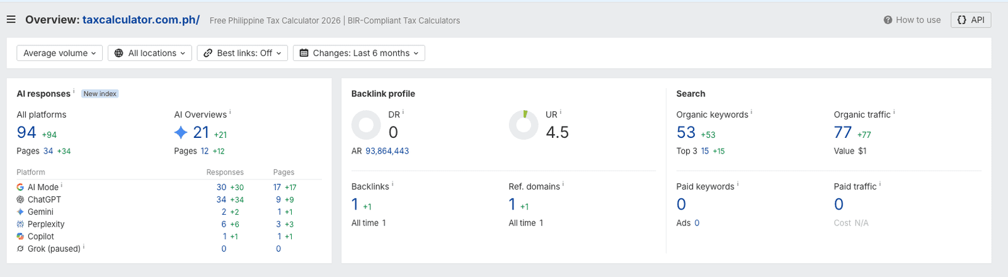
Task: Open ChatGPT pages count 9
Action: (x=278, y=200)
